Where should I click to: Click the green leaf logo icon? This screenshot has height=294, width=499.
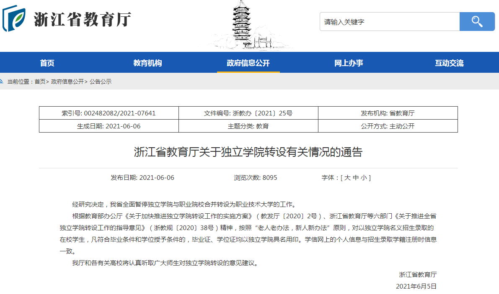tap(14, 19)
